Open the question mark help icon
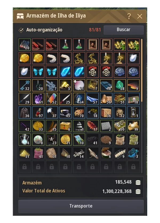Viewport: 160px width, 223px height. (129, 16)
